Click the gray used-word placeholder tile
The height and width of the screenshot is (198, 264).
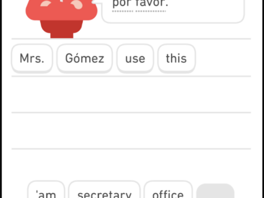[215, 191]
